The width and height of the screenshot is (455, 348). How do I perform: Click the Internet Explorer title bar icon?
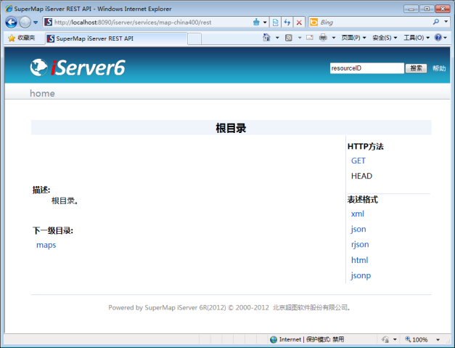(9, 9)
